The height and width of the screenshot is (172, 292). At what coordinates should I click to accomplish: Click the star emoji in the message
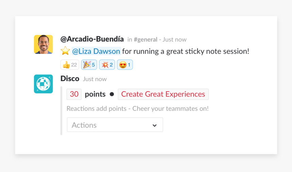pos(65,51)
